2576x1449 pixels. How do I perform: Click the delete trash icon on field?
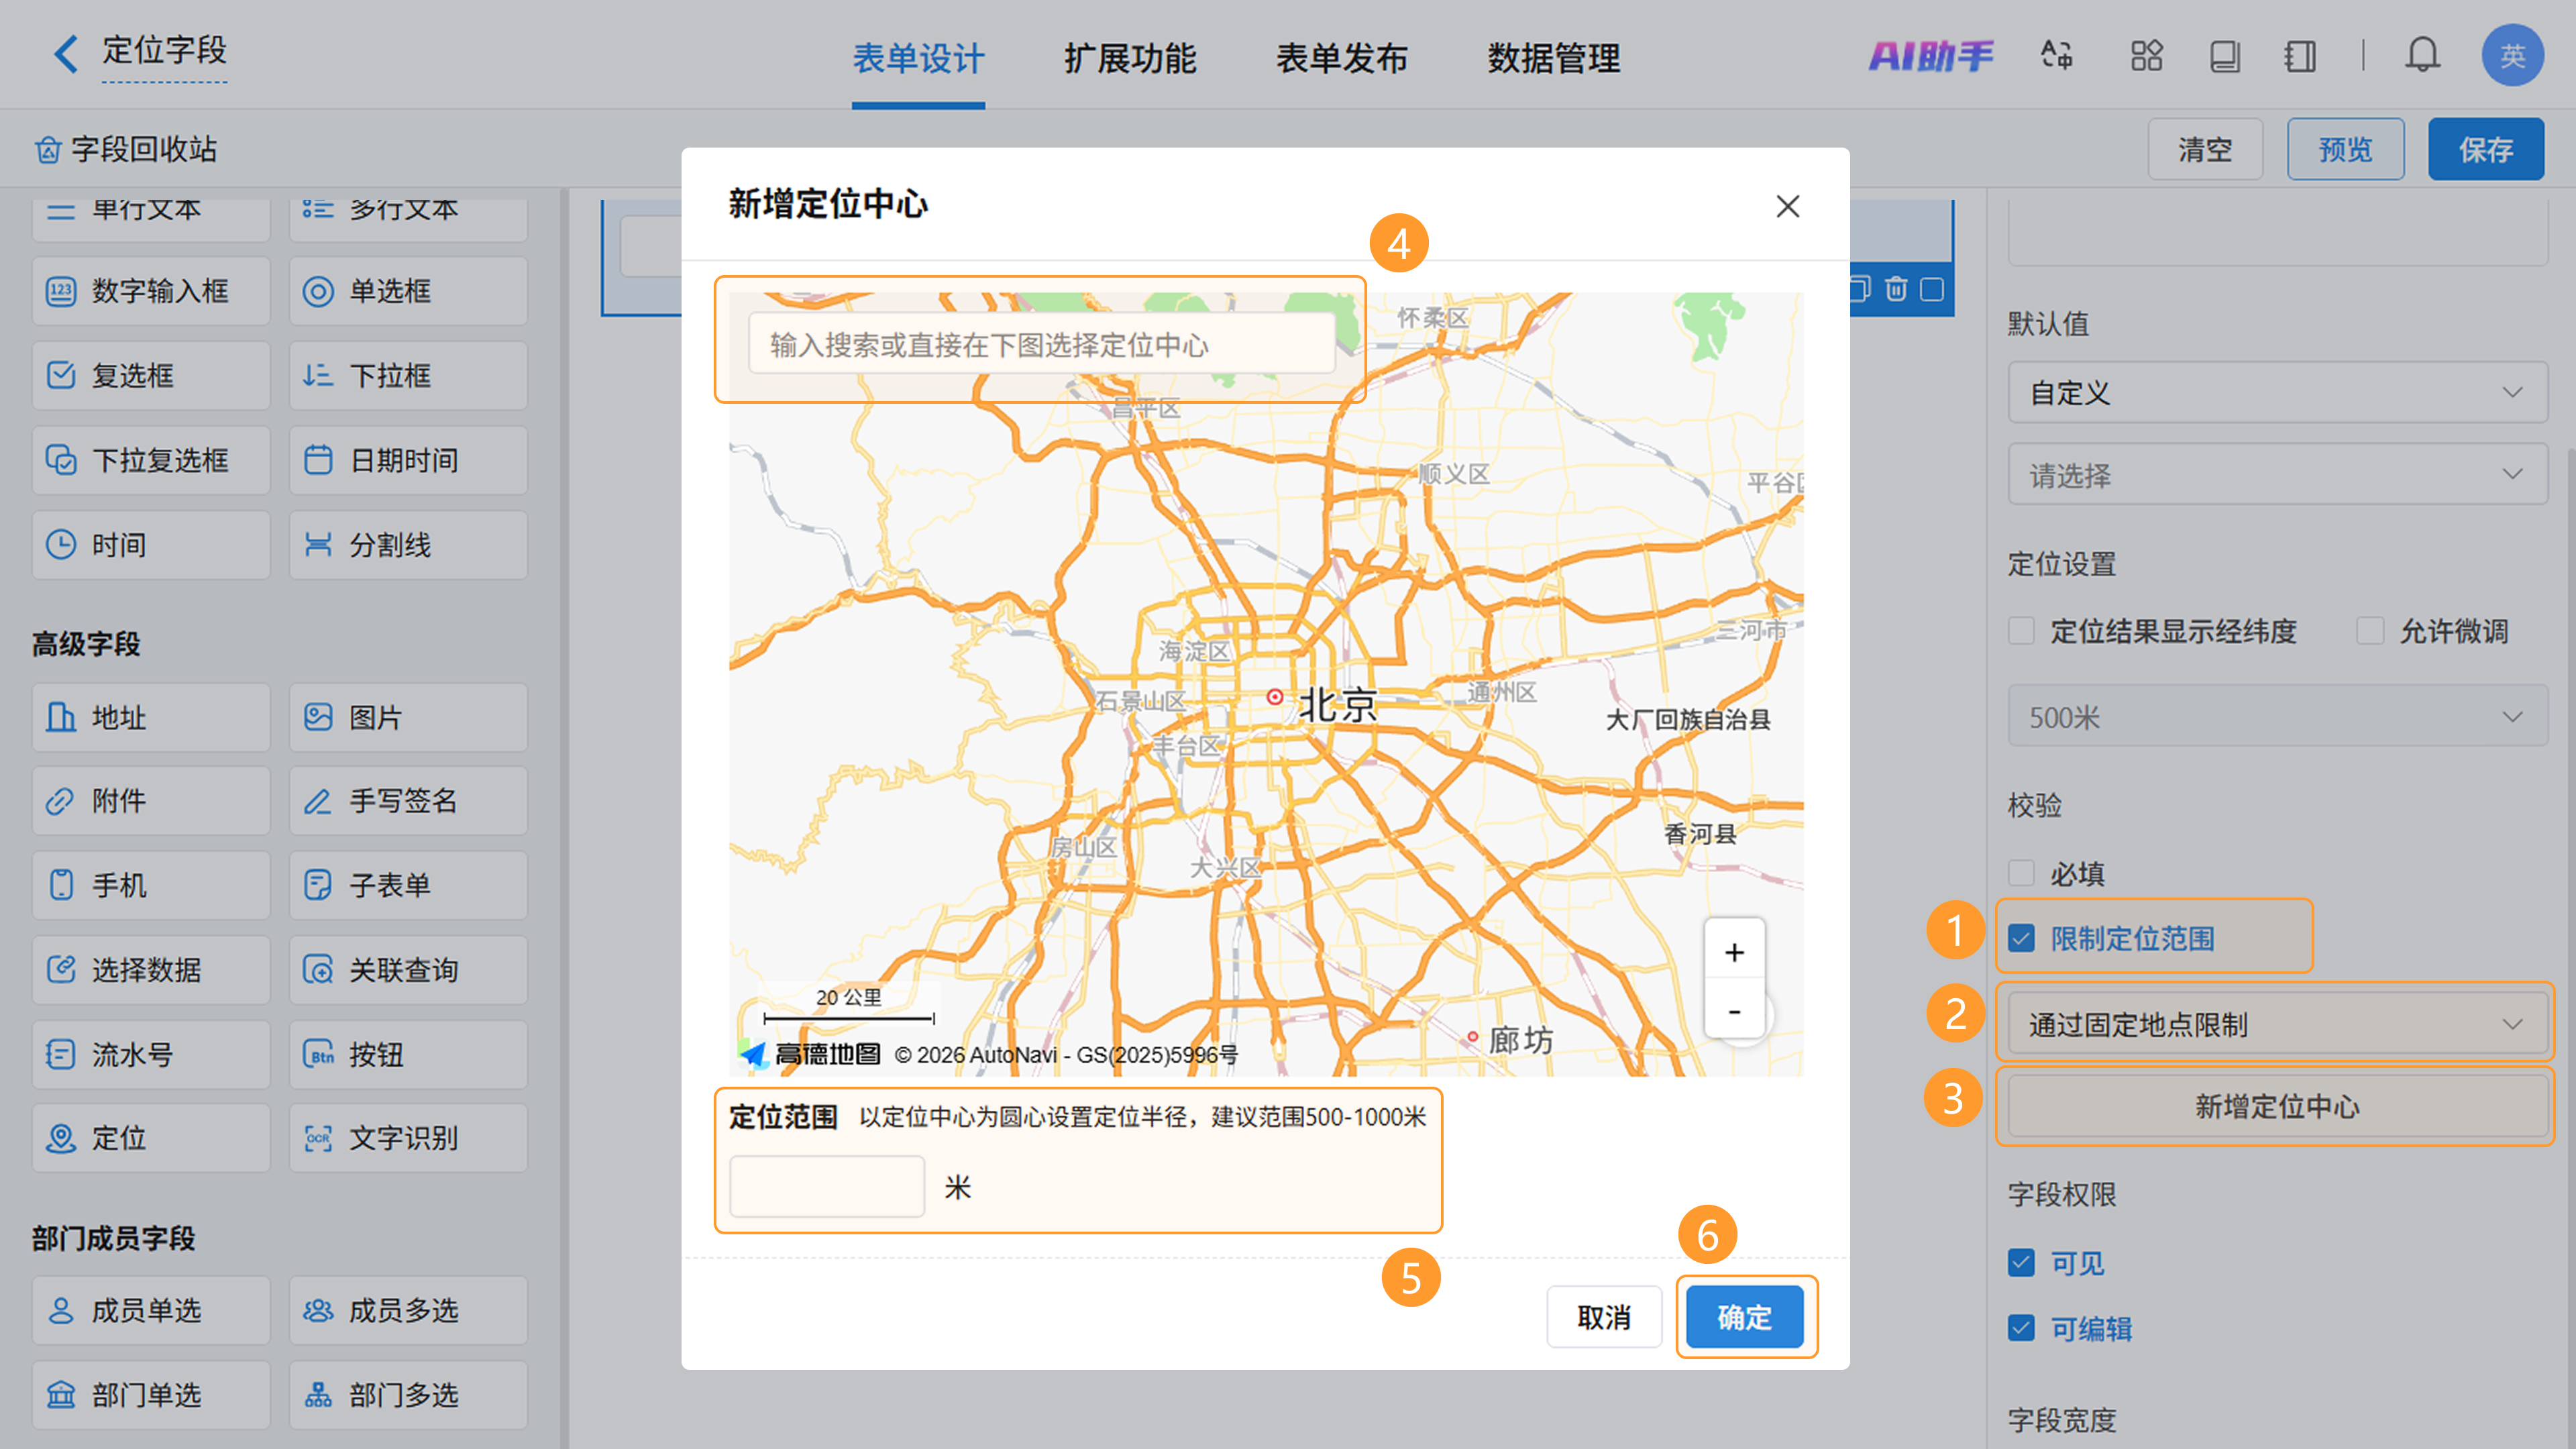click(1896, 289)
